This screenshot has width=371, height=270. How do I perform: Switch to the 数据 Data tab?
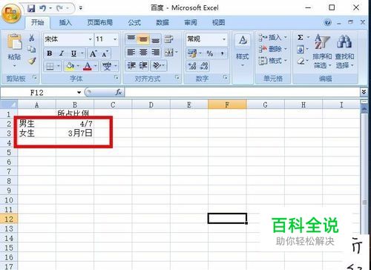click(x=162, y=22)
